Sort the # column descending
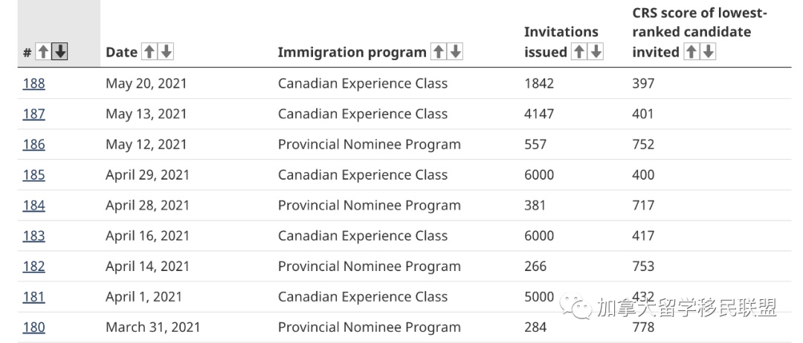Screen dimensions: 803x343 click(60, 52)
